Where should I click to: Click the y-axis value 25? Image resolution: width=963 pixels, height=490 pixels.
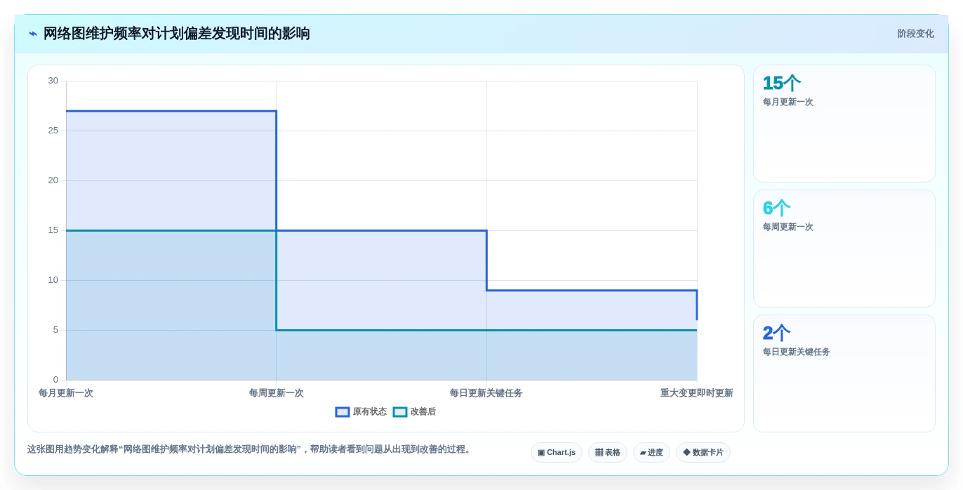pos(53,131)
